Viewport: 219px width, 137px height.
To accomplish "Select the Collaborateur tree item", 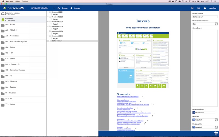I will [x=72, y=41].
